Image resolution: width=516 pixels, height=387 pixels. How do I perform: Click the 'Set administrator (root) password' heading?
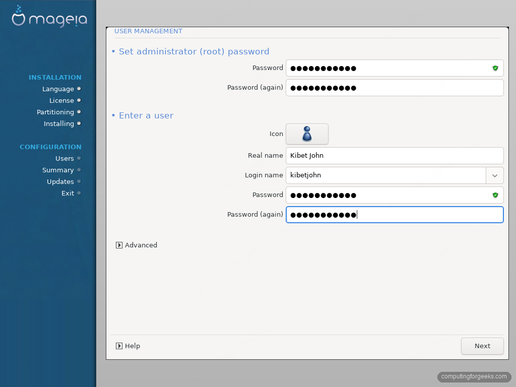point(194,51)
